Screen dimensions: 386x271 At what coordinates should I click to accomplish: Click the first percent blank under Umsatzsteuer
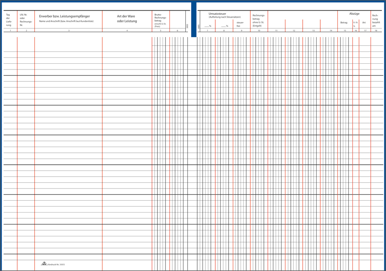[x=207, y=26]
